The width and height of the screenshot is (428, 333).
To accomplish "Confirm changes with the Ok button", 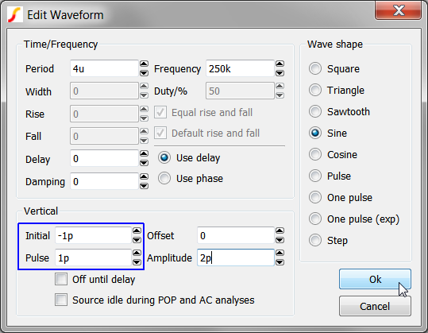I will pyautogui.click(x=375, y=279).
